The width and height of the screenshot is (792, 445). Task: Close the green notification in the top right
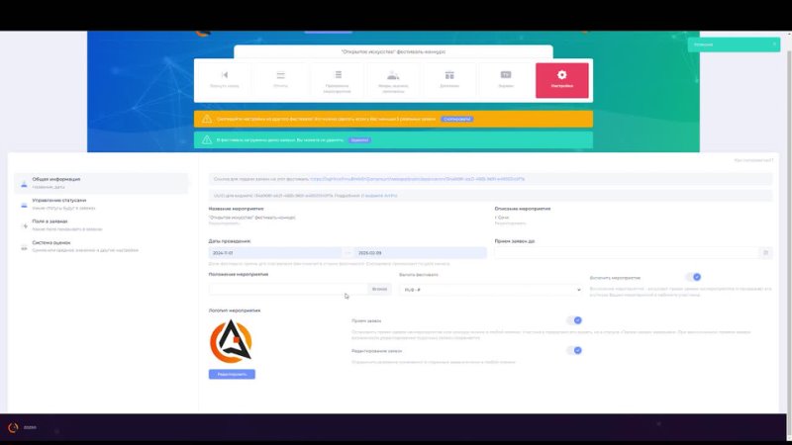click(775, 44)
